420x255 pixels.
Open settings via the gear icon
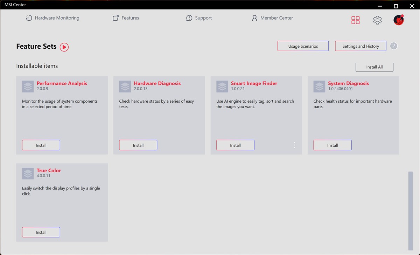pyautogui.click(x=377, y=20)
